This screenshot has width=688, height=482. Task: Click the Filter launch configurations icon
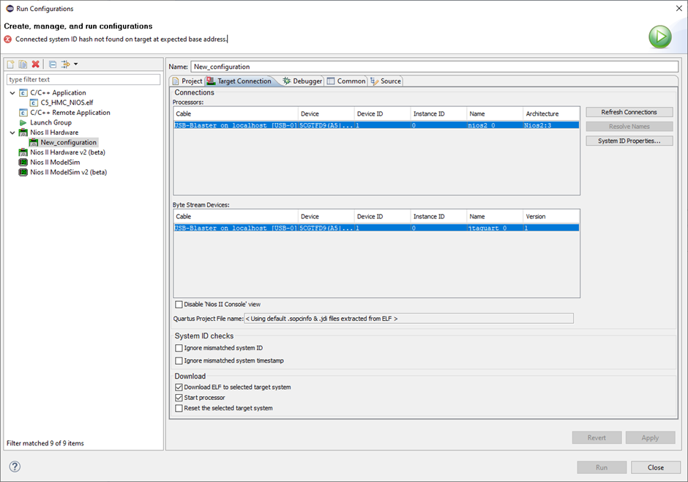pyautogui.click(x=65, y=64)
